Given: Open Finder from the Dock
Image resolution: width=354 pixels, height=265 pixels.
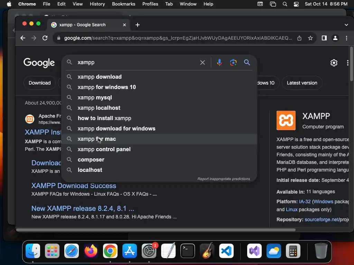Looking at the screenshot, I should [33, 251].
